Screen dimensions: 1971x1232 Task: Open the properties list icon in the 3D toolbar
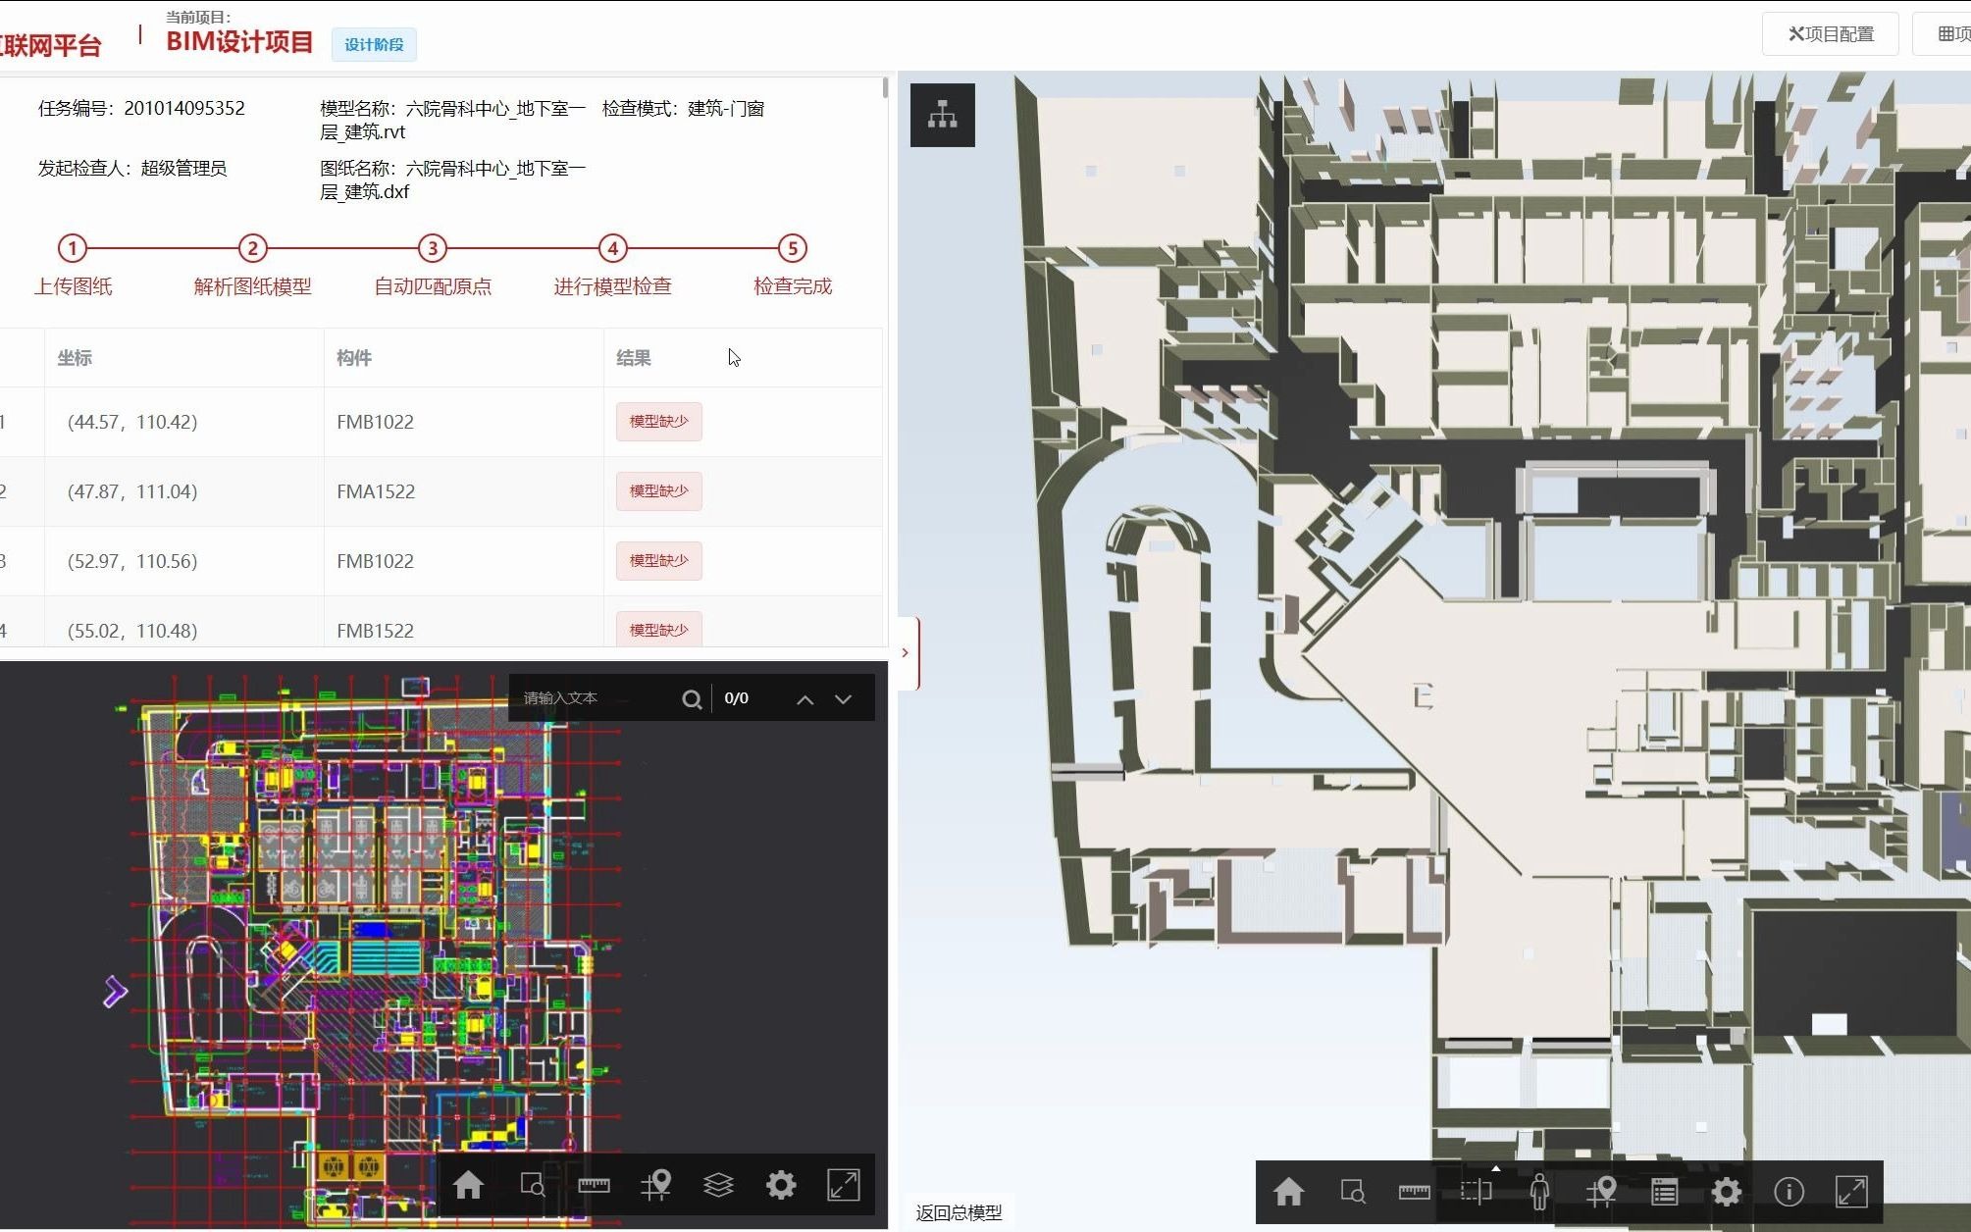(1665, 1192)
